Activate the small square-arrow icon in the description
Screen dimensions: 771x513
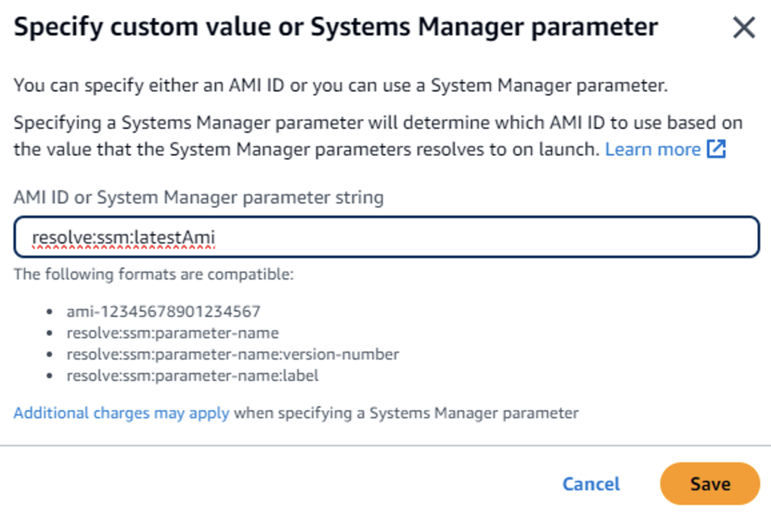(717, 149)
